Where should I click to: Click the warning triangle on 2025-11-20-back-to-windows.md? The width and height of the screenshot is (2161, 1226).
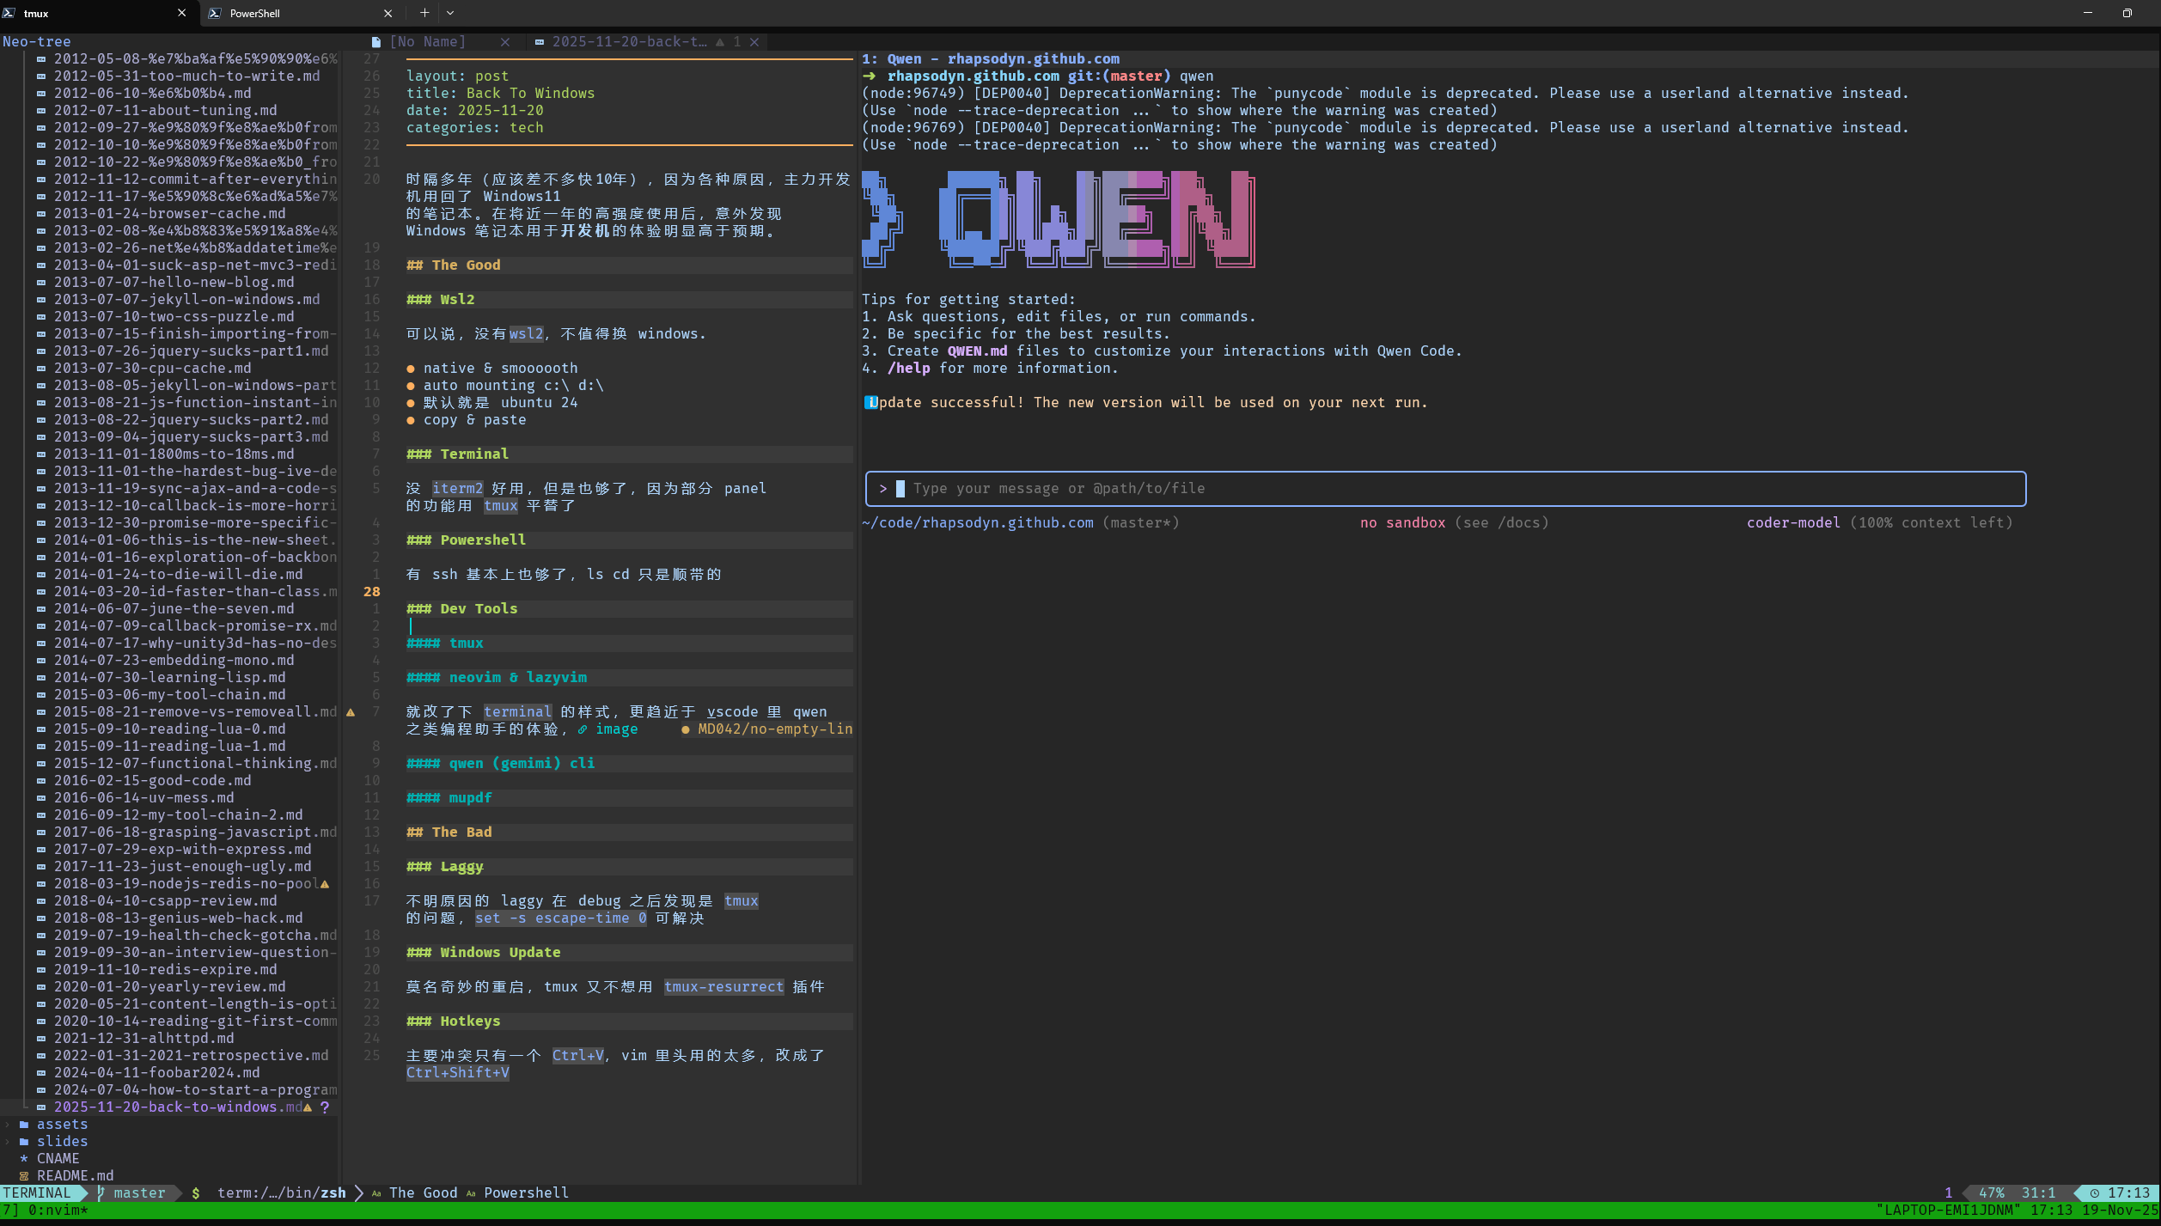click(x=307, y=1107)
